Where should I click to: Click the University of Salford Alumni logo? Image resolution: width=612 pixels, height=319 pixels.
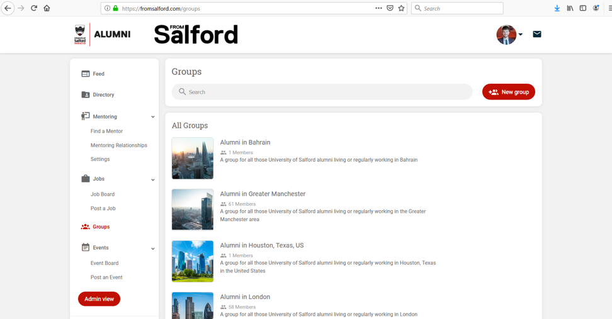[102, 35]
